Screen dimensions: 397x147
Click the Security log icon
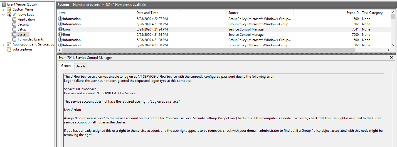pos(14,24)
